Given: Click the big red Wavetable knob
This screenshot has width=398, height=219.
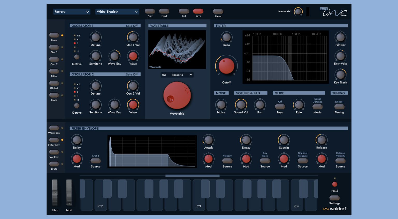Looking at the screenshot, I should click(x=177, y=96).
